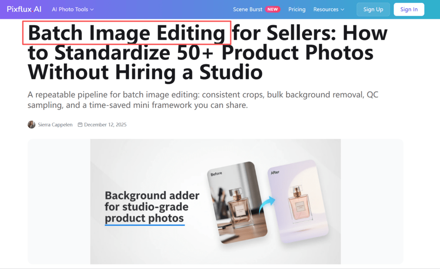Click the After perfume photo card
The width and height of the screenshot is (440, 269).
(x=298, y=202)
